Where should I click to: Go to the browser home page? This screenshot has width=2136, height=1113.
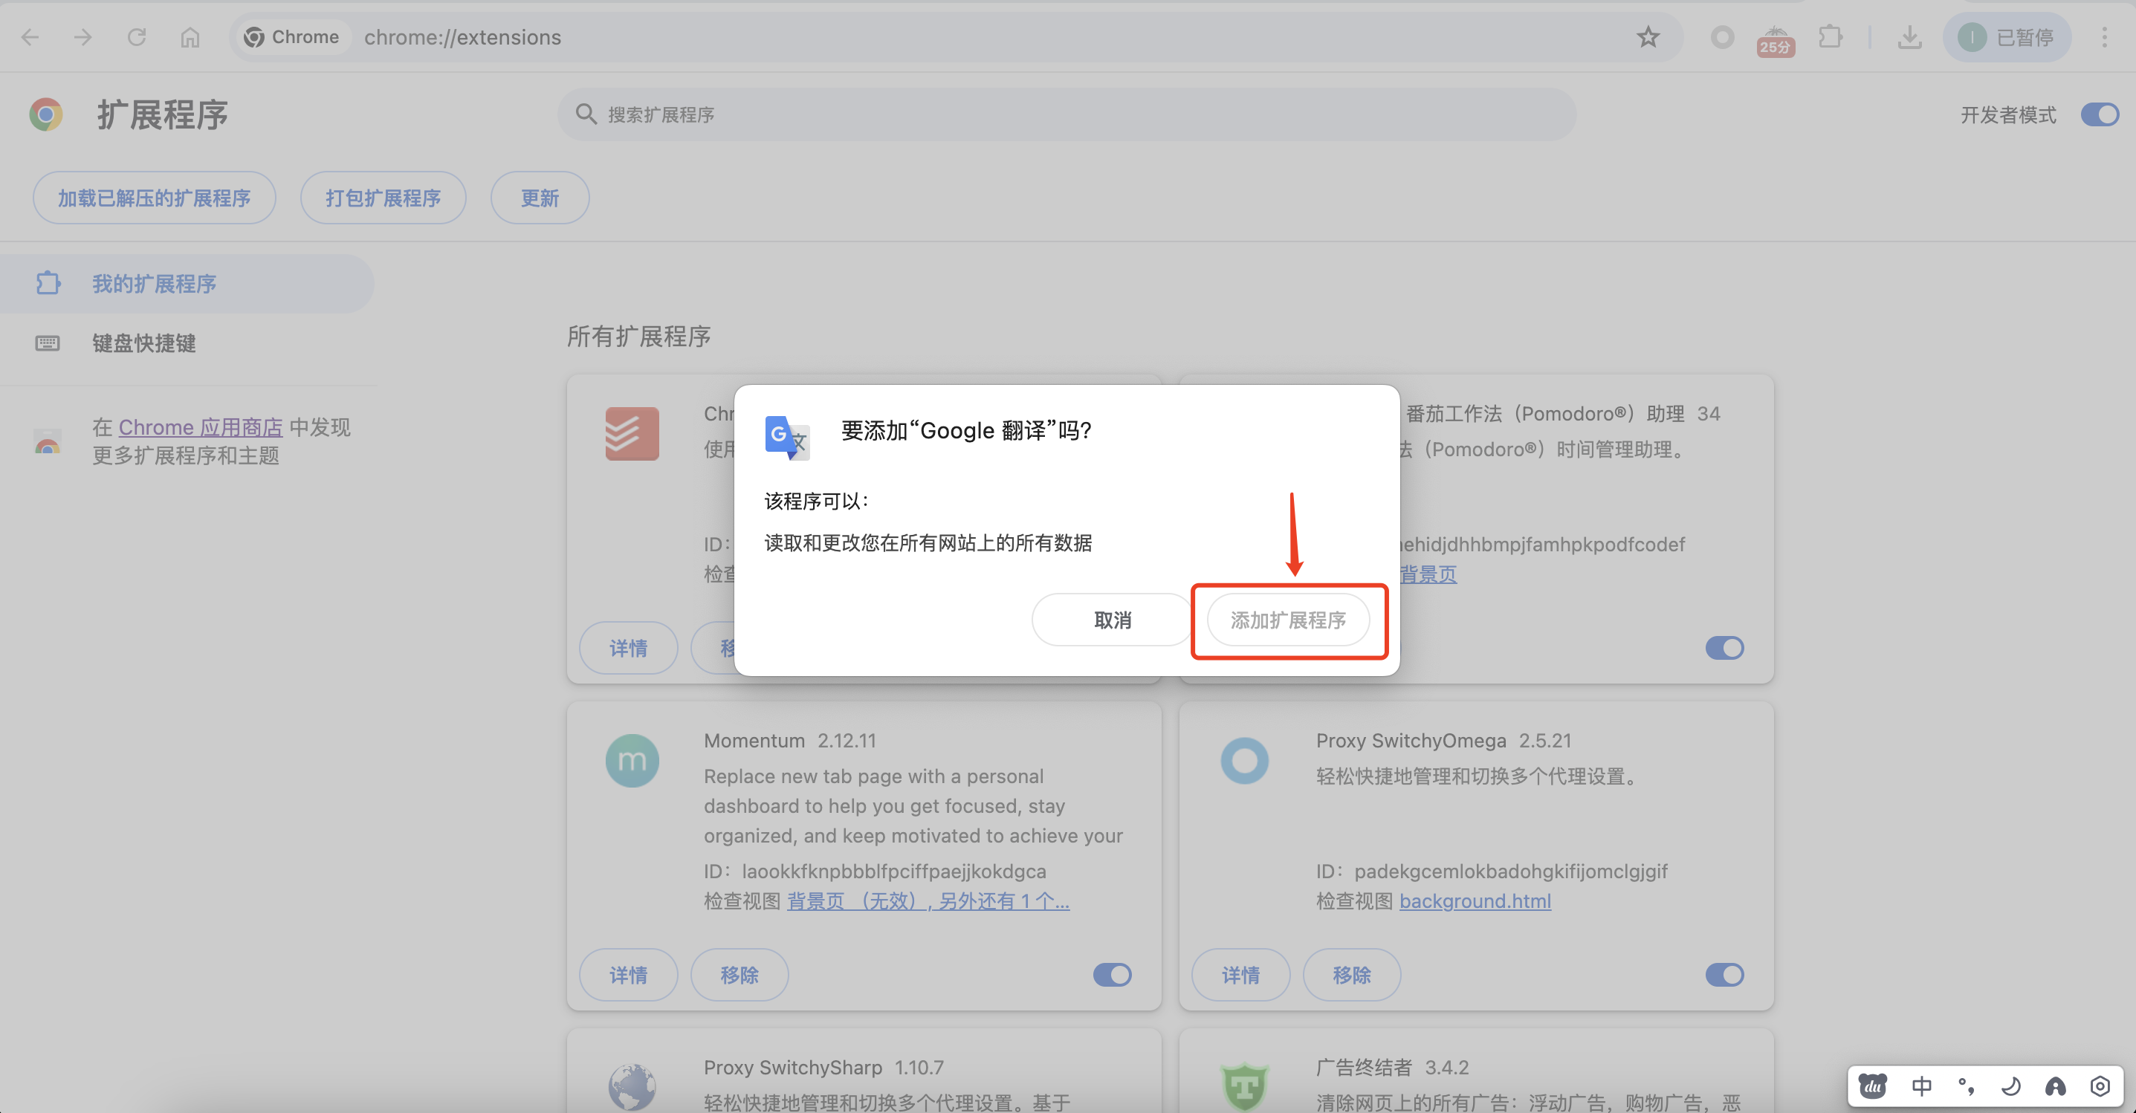click(190, 37)
